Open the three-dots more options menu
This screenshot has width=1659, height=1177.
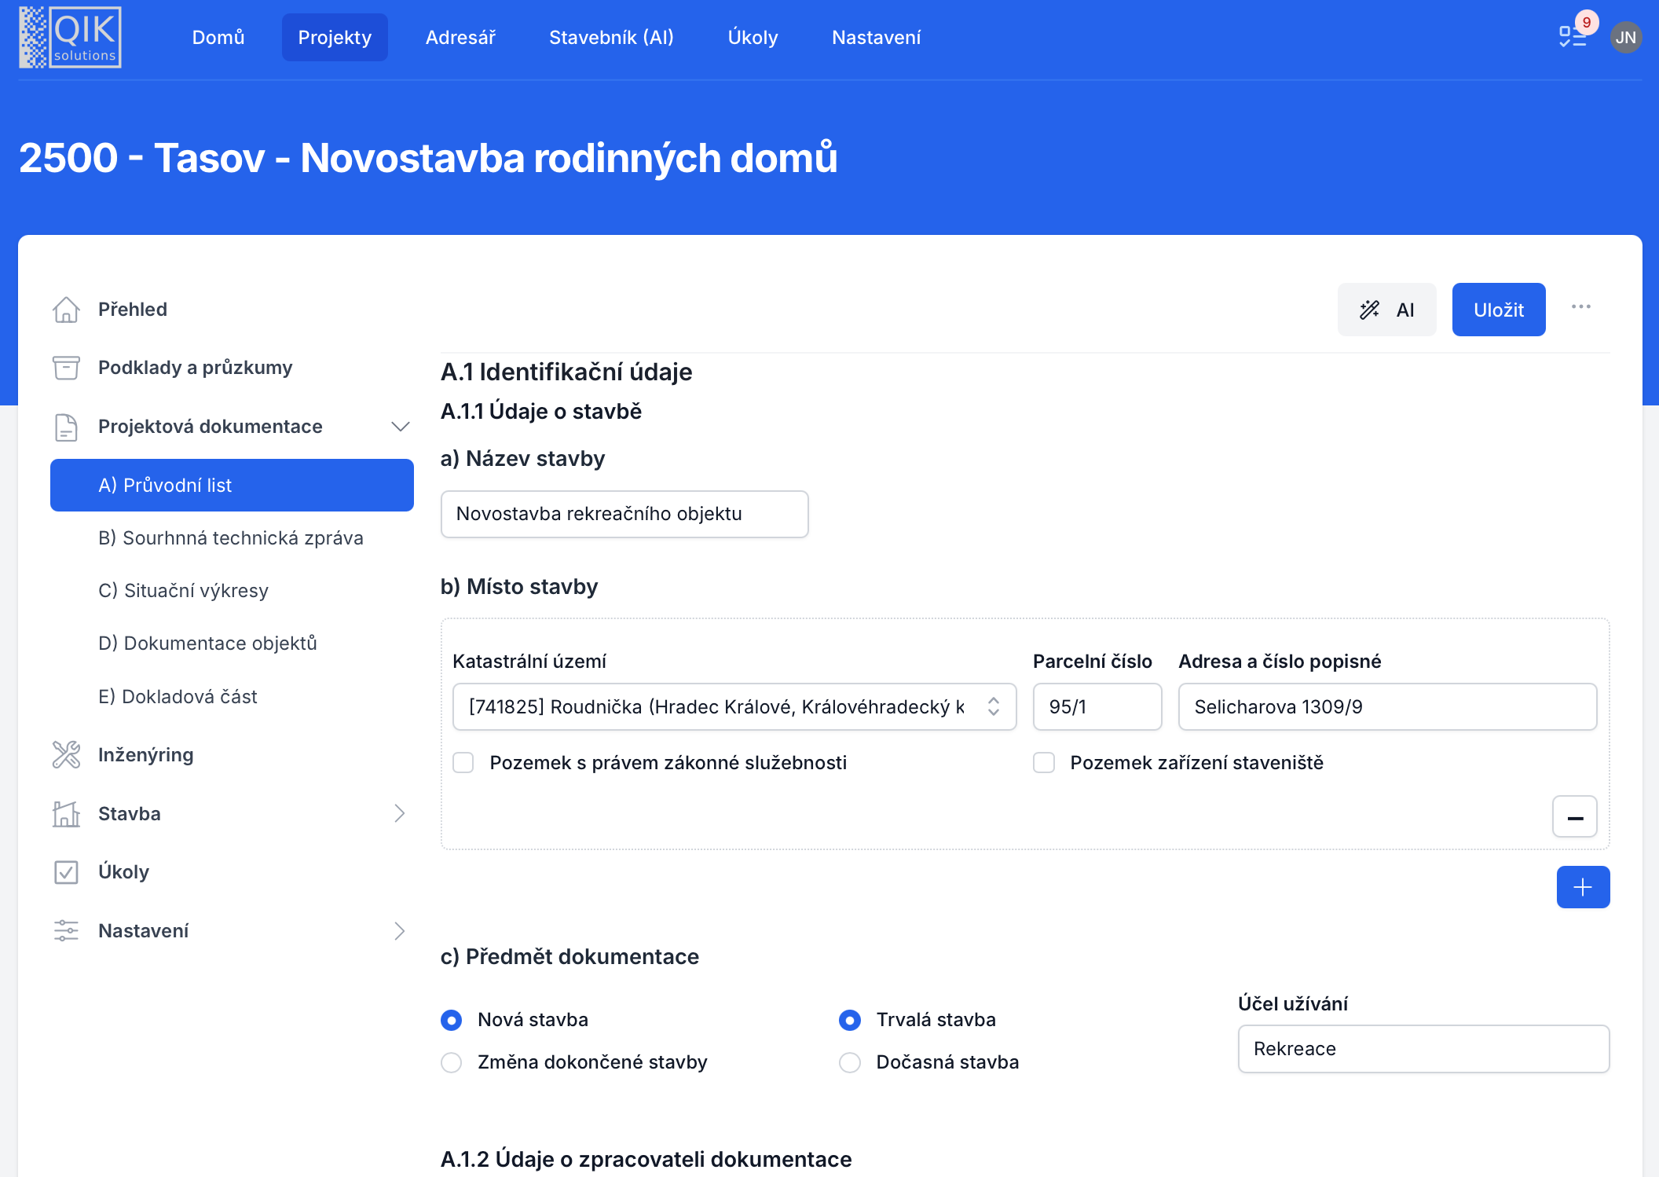(1580, 307)
